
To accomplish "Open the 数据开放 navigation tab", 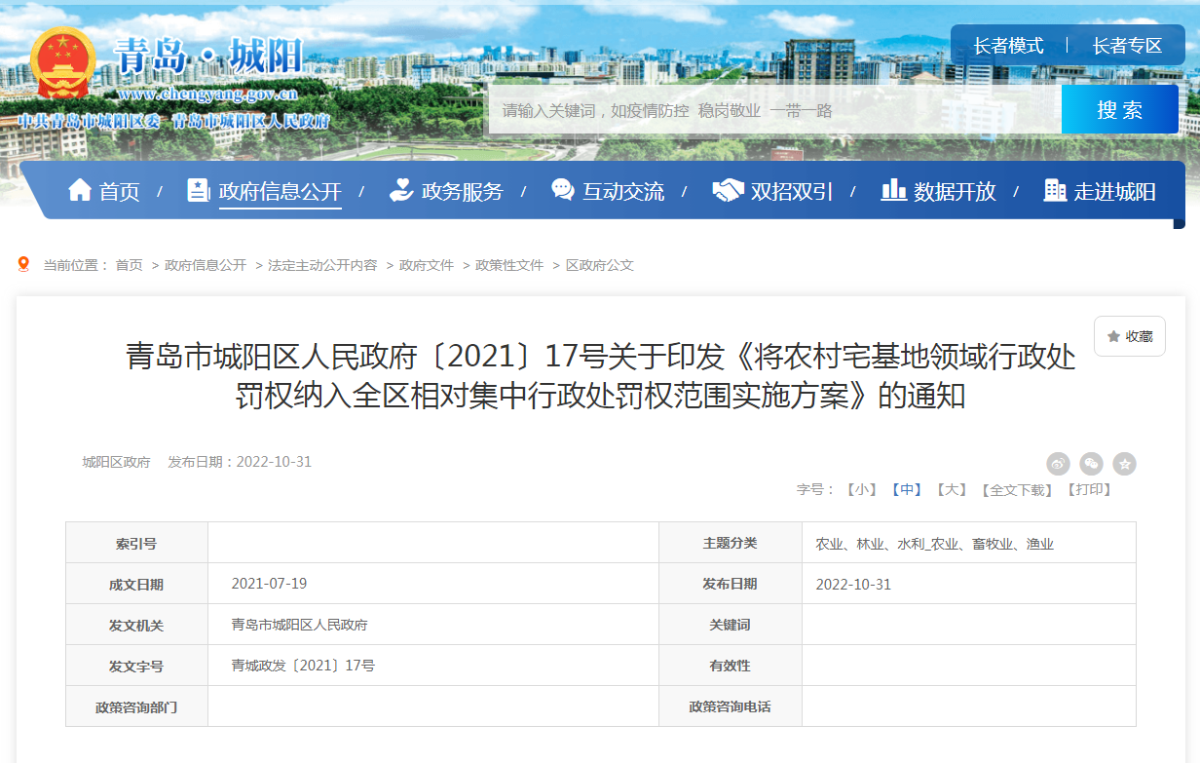I will 955,192.
